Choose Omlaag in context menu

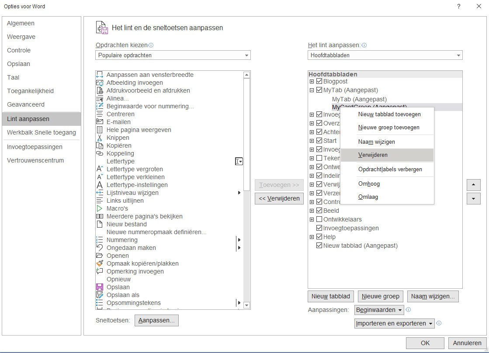pyautogui.click(x=387, y=197)
